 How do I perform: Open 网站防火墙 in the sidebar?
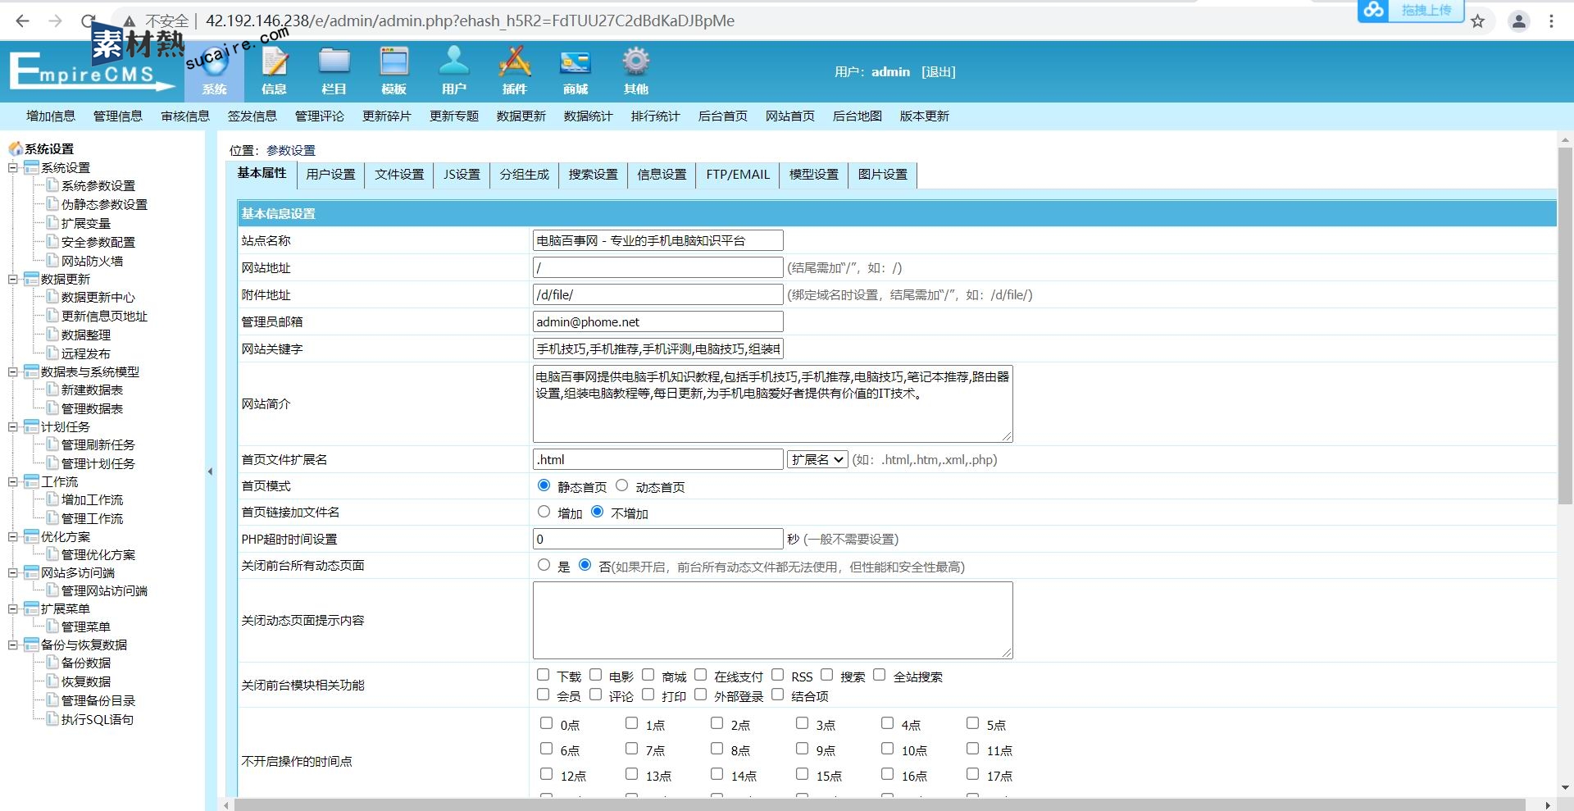[x=92, y=261]
